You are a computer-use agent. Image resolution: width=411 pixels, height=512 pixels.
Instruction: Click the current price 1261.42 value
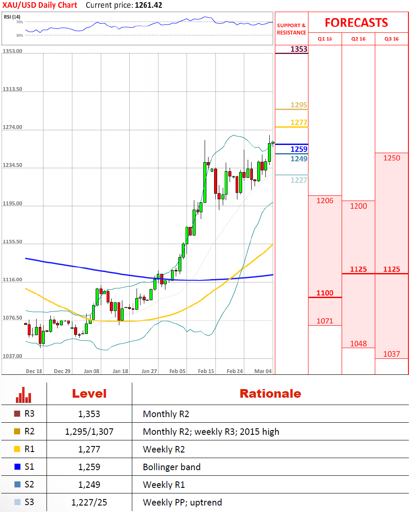148,5
